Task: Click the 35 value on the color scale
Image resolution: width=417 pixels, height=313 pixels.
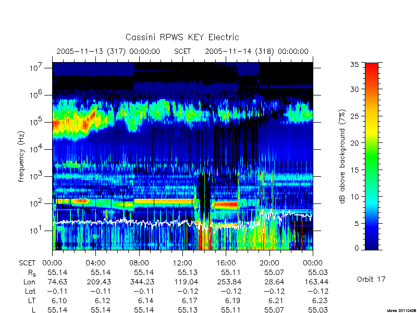Action: coord(355,64)
